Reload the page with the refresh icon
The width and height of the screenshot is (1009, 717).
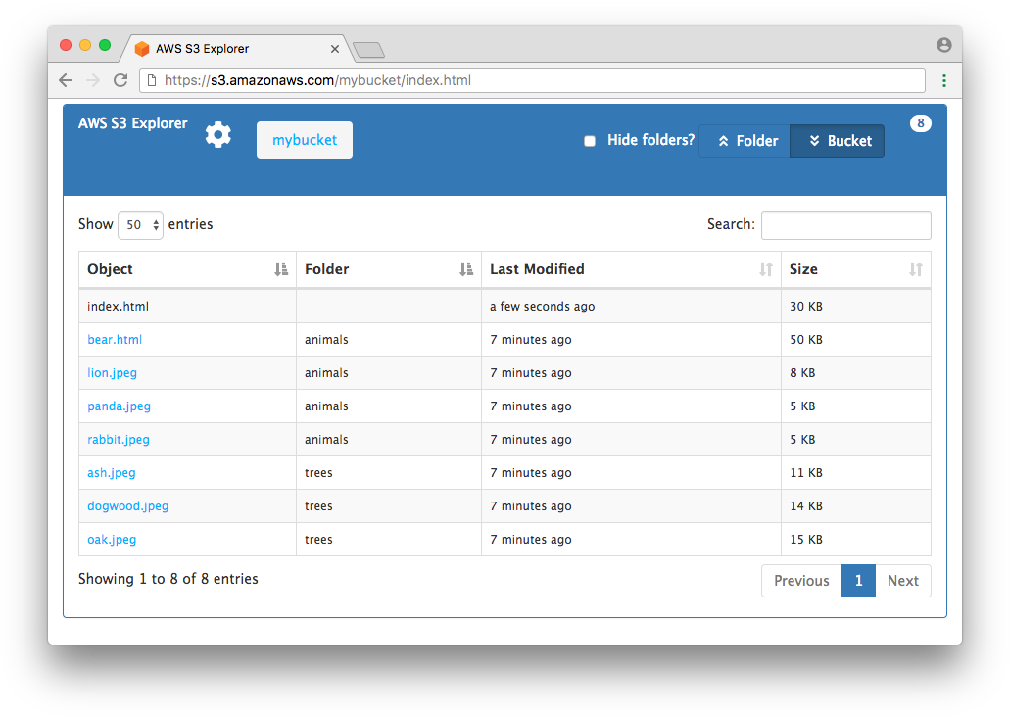coord(120,80)
